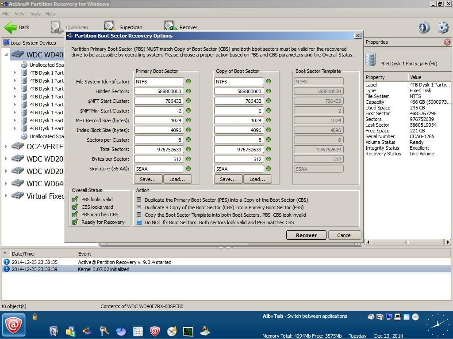Launch the yellow and green squares taskbar icon

70,331
